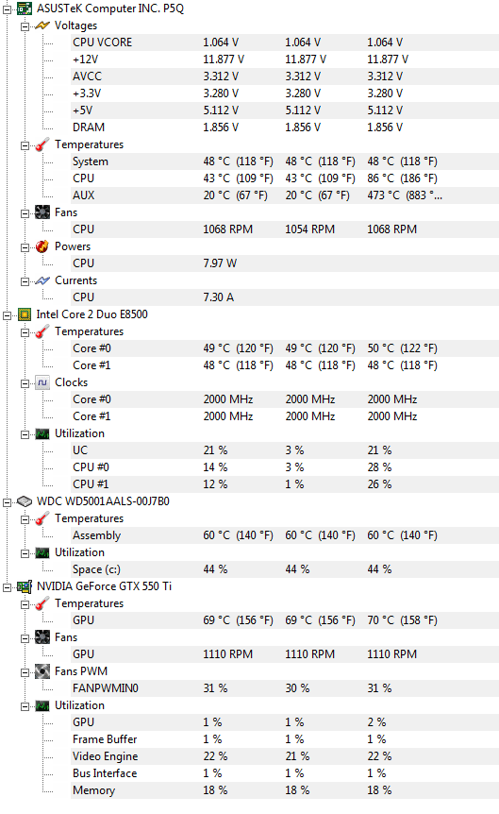Click the NVIDIA GeForce graphics card icon

pos(25,586)
